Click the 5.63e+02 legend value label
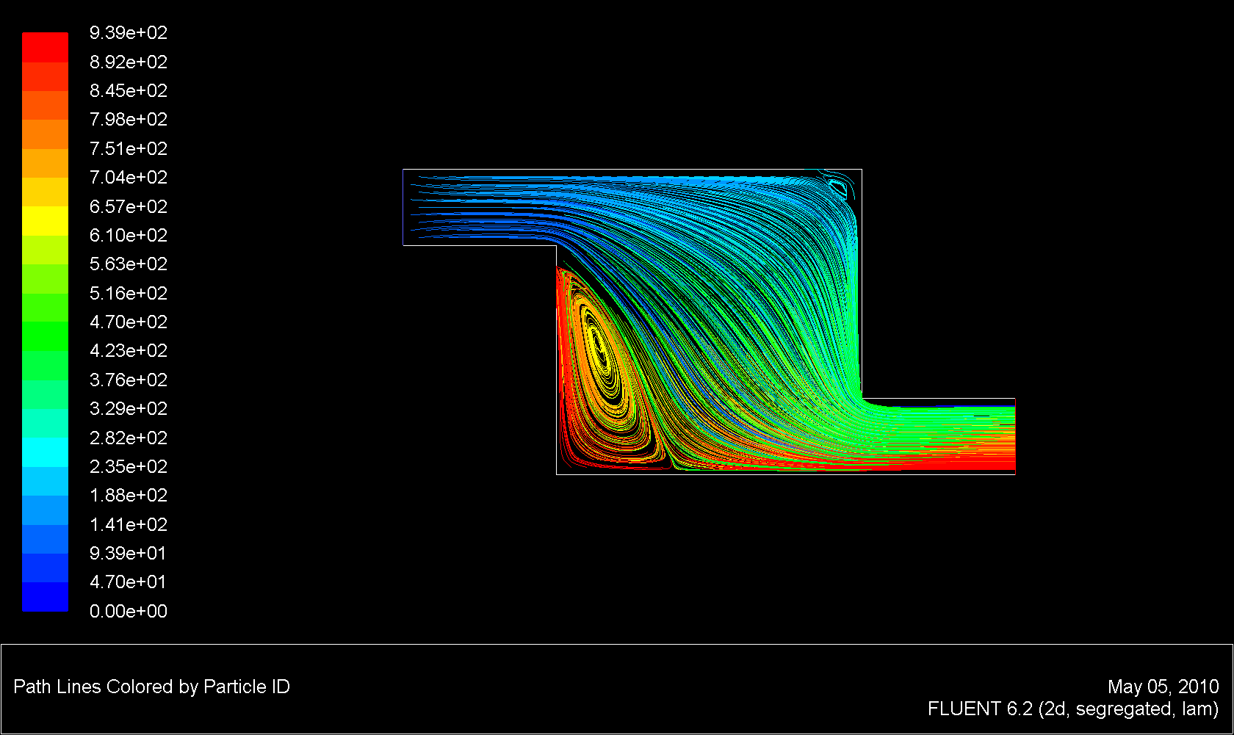The image size is (1234, 735). [129, 264]
